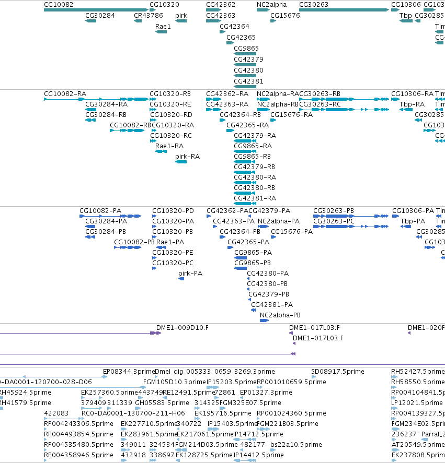Select the Rae1 gene label

point(163,27)
